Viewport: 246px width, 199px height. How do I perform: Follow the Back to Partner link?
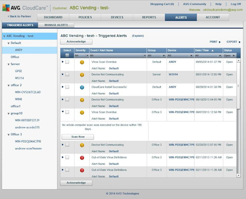(x=20, y=16)
